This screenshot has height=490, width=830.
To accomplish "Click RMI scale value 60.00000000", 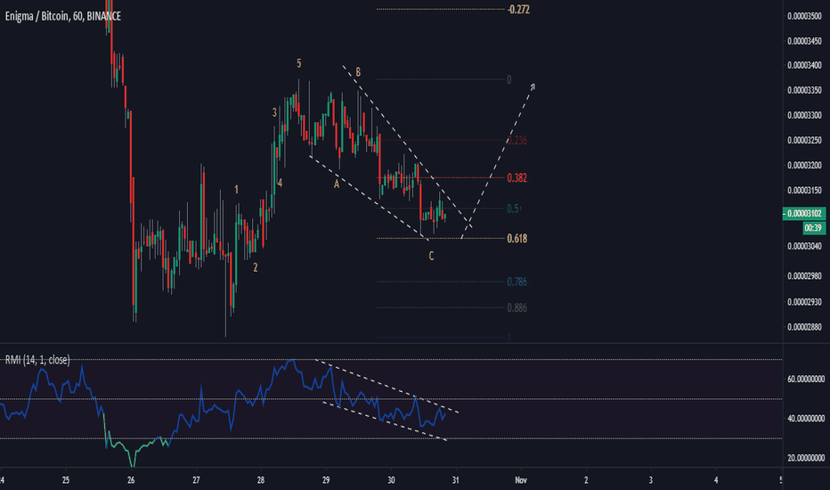I will tap(806, 379).
